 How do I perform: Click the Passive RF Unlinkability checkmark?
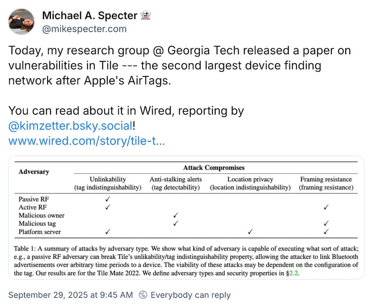click(108, 199)
